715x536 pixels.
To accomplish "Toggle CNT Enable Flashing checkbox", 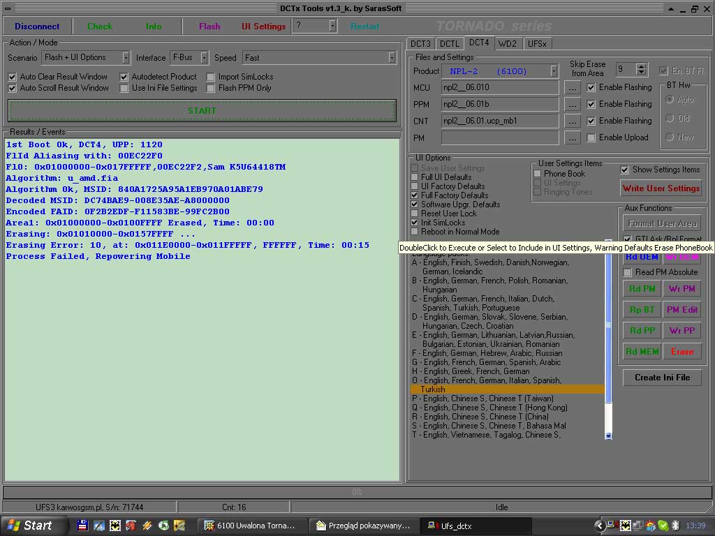I will coord(591,121).
